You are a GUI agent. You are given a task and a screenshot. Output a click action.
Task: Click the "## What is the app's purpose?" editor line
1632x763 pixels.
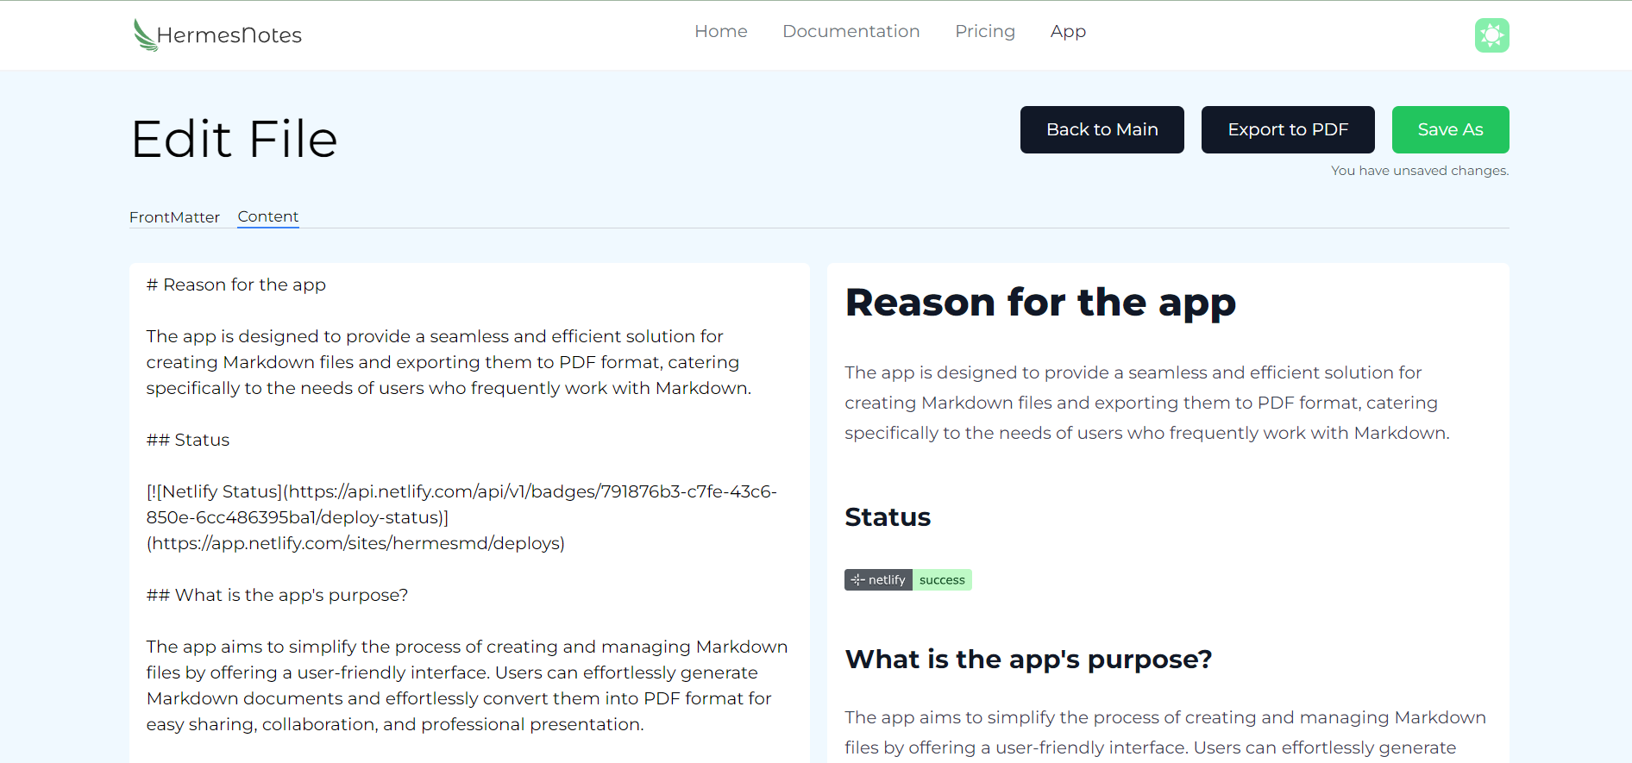click(x=277, y=595)
